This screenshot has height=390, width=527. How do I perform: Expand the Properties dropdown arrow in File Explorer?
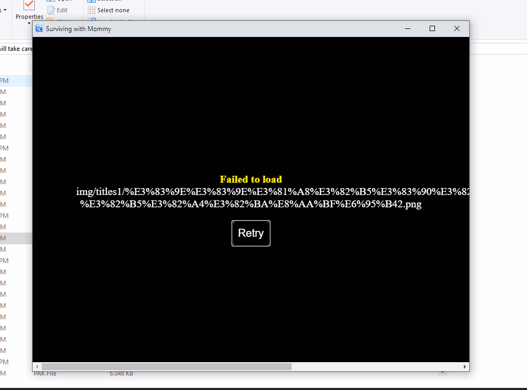(29, 23)
